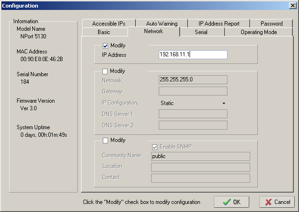Open the Accessible IPs tab

click(108, 23)
